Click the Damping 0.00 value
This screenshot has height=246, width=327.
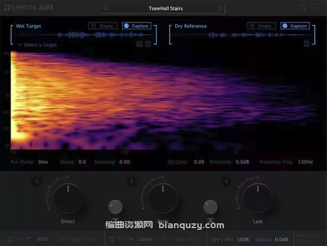point(124,162)
